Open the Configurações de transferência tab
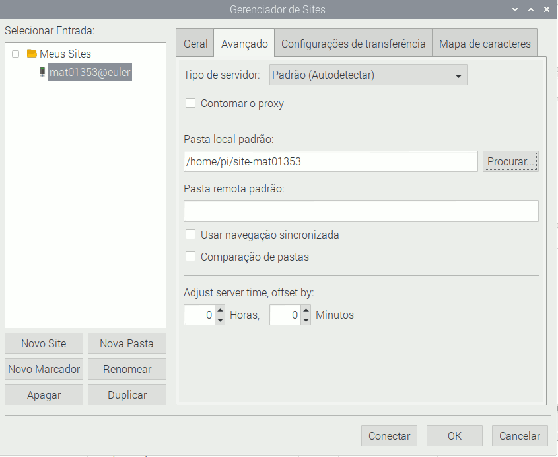Viewport: 558px width, 457px height. pos(353,44)
